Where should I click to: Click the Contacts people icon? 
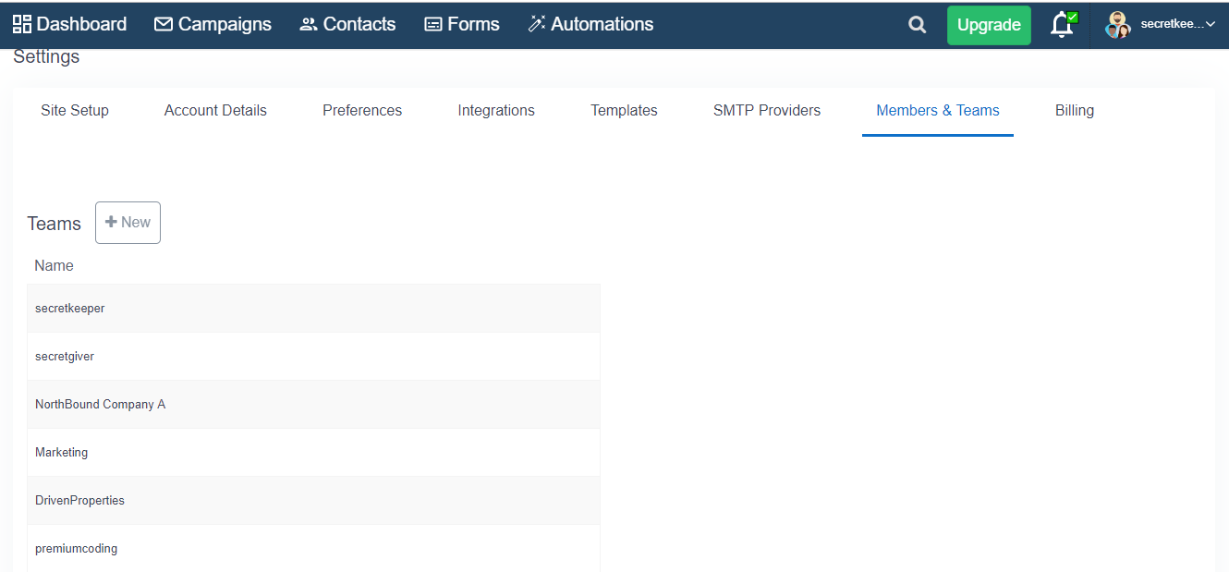[309, 24]
